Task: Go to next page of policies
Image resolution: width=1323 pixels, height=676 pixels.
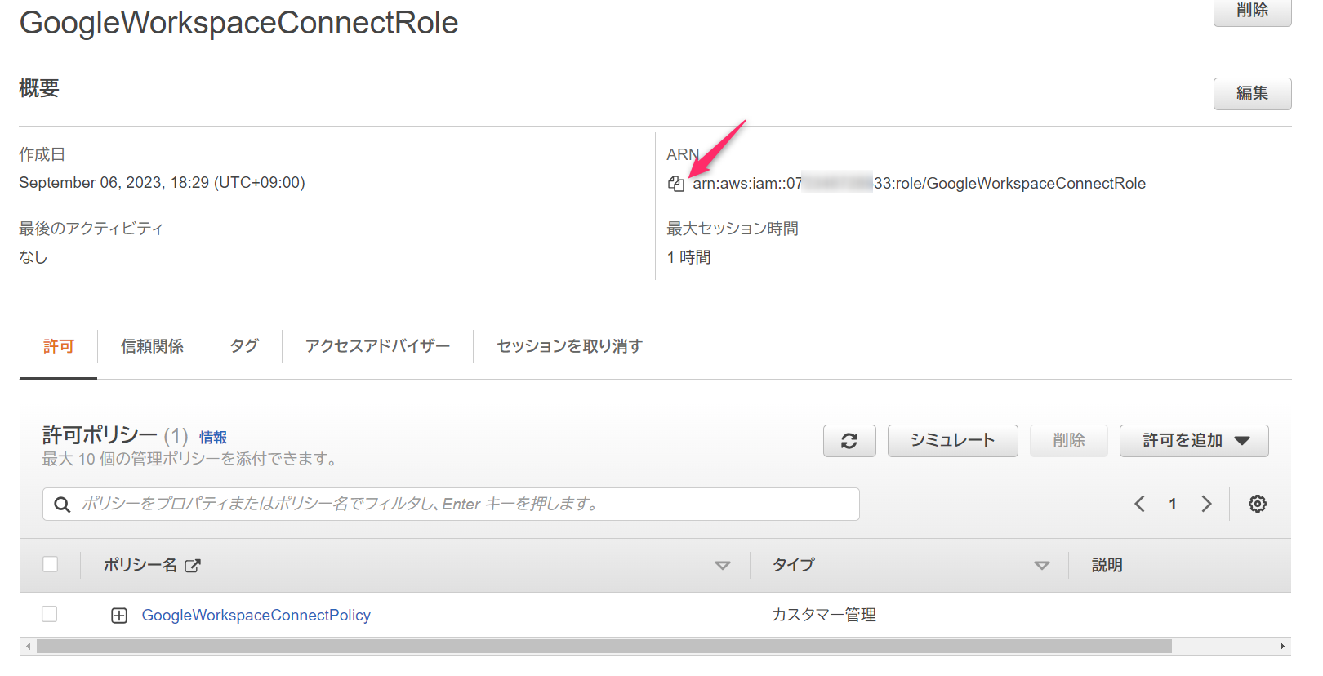Action: pos(1206,504)
